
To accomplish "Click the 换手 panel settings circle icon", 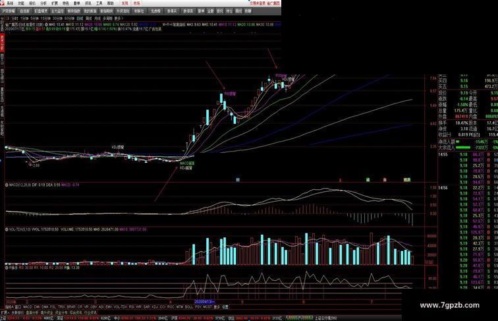I will [x=7, y=268].
